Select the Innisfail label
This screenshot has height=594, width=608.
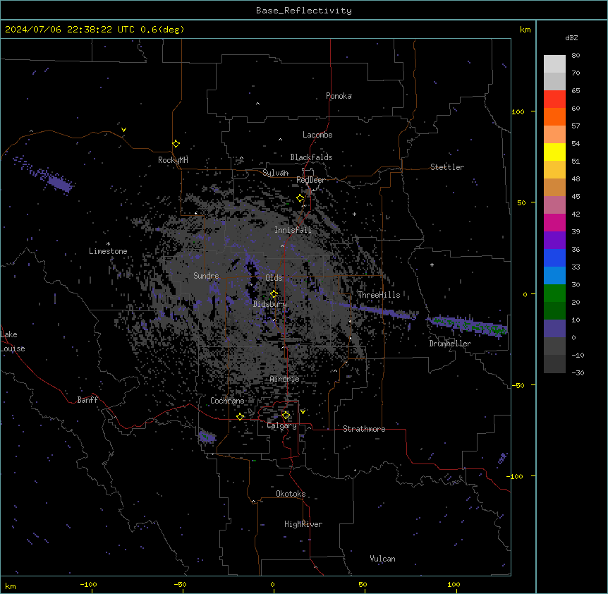(293, 230)
